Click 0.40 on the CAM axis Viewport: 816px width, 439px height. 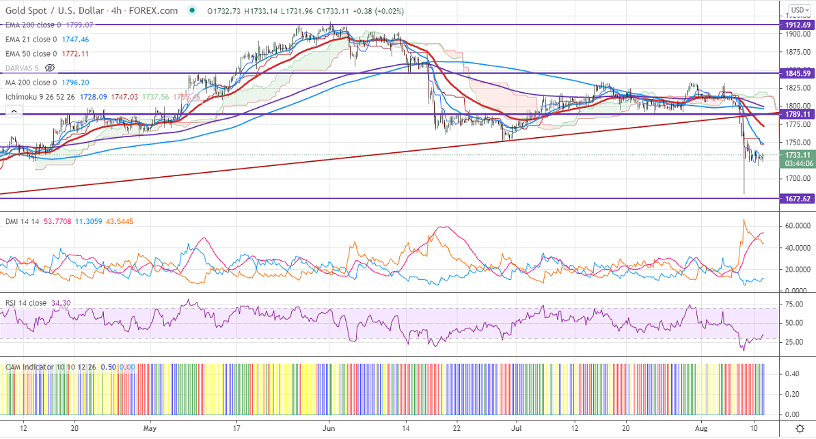[x=792, y=374]
